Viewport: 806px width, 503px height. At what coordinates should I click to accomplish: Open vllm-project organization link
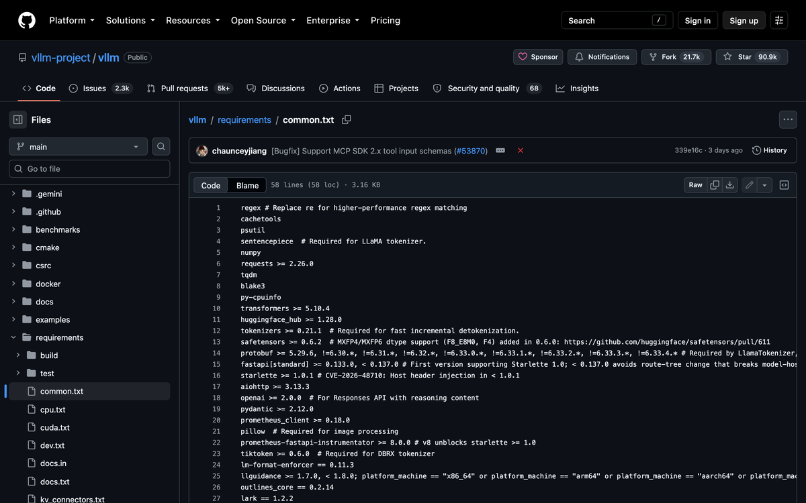click(x=60, y=58)
